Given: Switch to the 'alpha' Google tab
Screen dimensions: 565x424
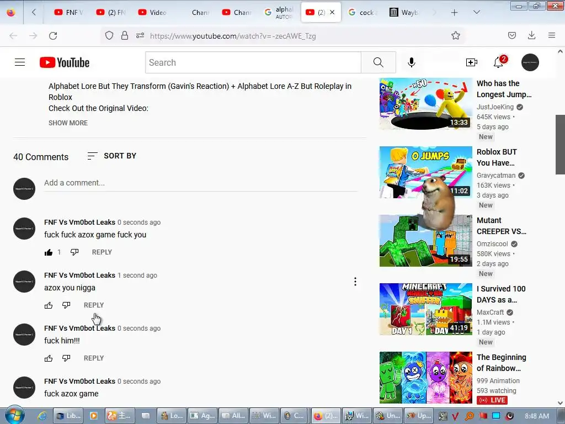Looking at the screenshot, I should click(x=279, y=12).
